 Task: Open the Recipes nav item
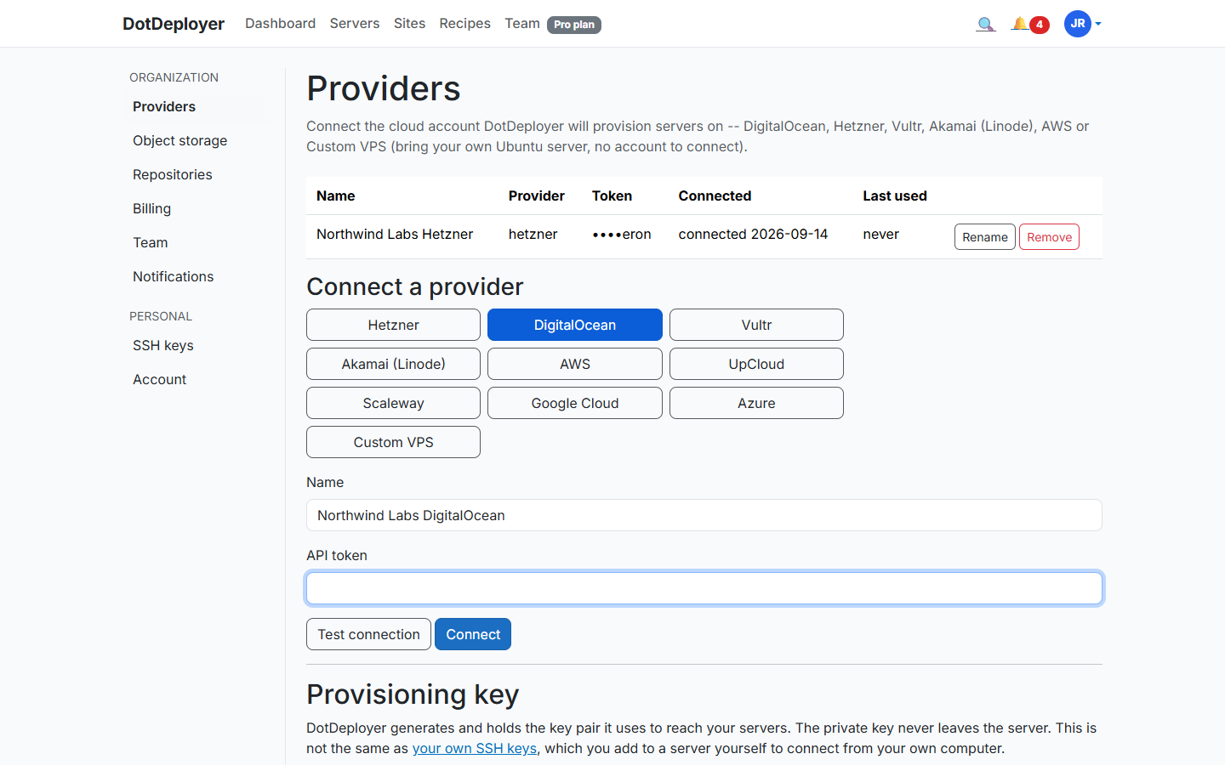click(464, 24)
